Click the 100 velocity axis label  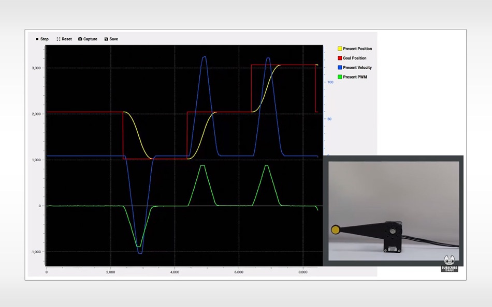(x=330, y=82)
